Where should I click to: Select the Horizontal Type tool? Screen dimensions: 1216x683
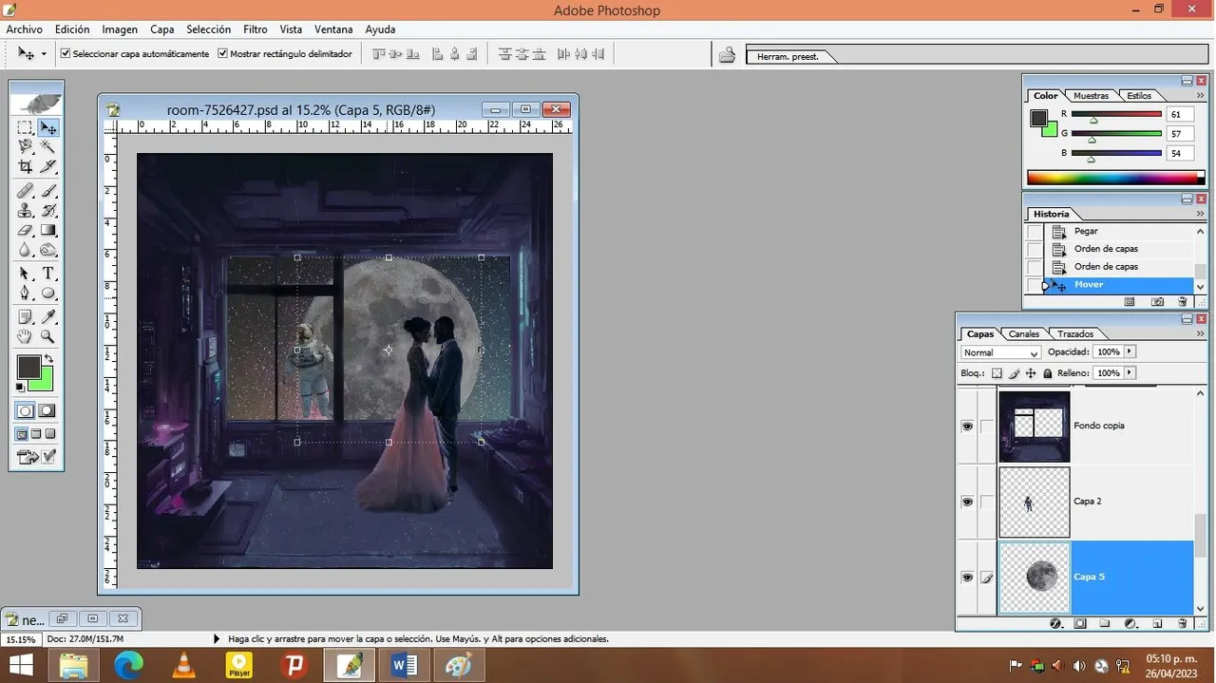[47, 274]
